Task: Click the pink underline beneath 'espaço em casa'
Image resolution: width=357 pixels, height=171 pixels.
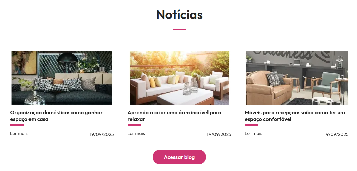Action: (x=17, y=125)
